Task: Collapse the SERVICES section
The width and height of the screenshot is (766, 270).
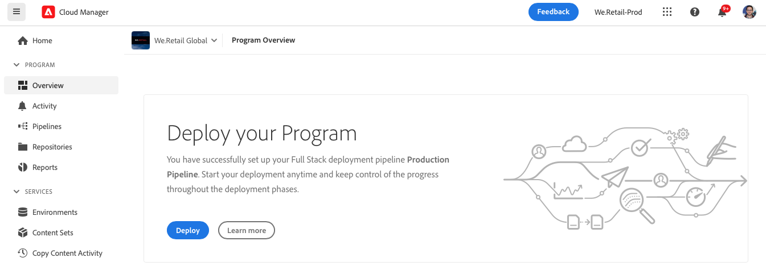Action: (x=17, y=192)
